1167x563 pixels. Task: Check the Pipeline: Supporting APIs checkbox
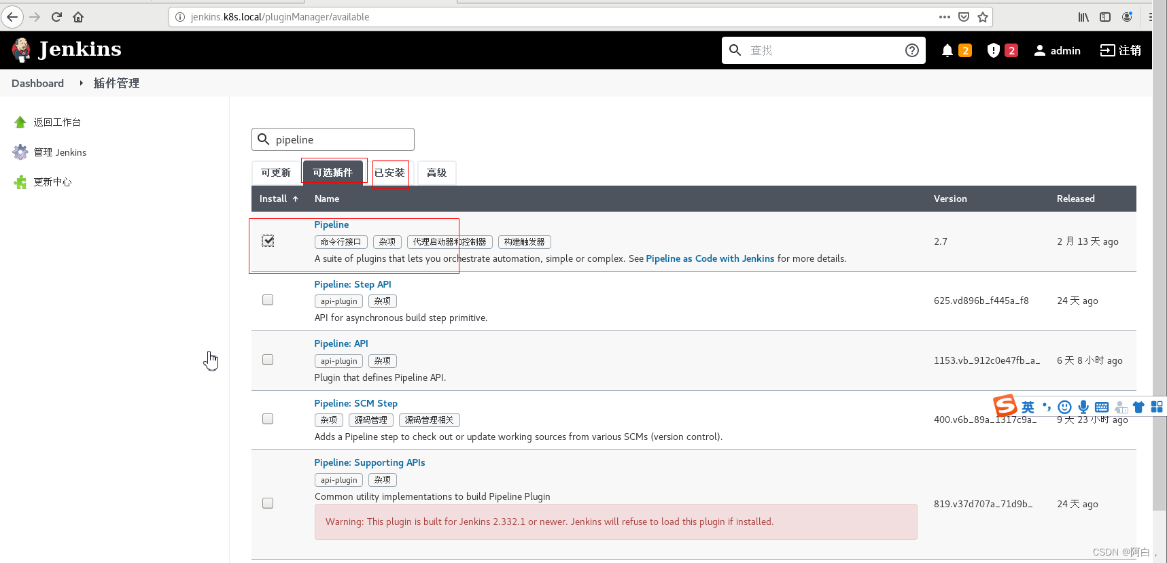point(268,503)
